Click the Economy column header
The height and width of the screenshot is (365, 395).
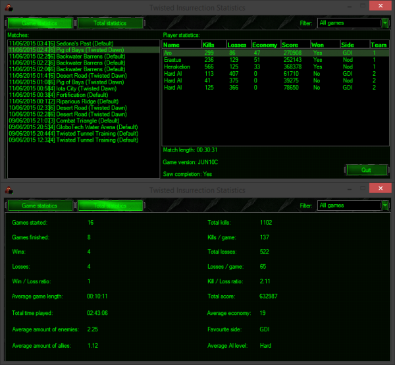[x=266, y=45]
